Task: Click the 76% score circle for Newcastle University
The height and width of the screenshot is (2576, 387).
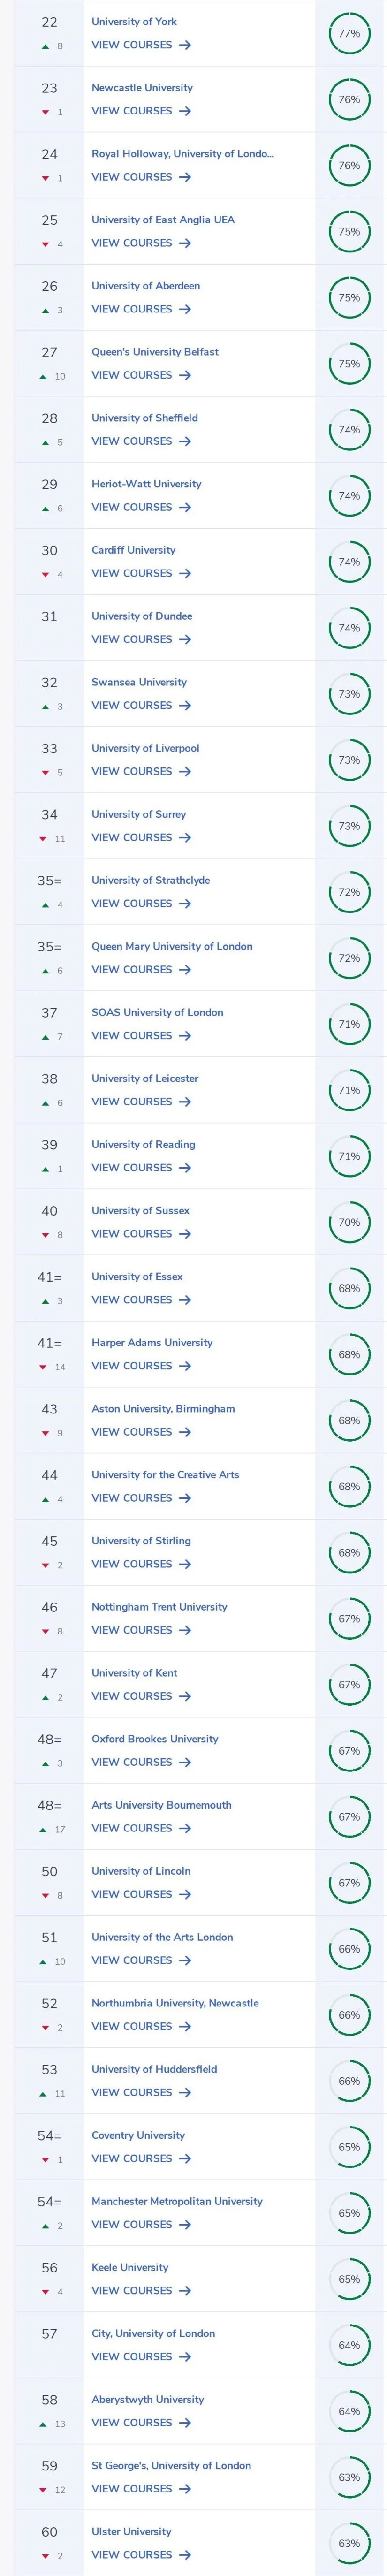Action: pos(349,100)
